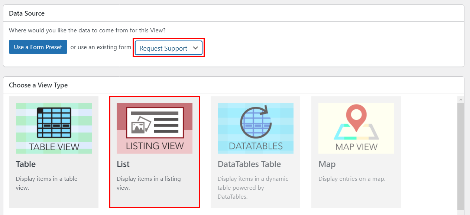Click the Use a Form Preset button
Screen dimensions: 470x215
pyautogui.click(x=38, y=47)
